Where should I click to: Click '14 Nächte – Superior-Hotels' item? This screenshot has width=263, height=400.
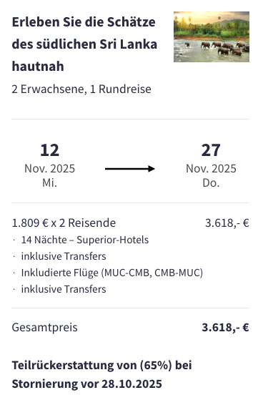(85, 240)
